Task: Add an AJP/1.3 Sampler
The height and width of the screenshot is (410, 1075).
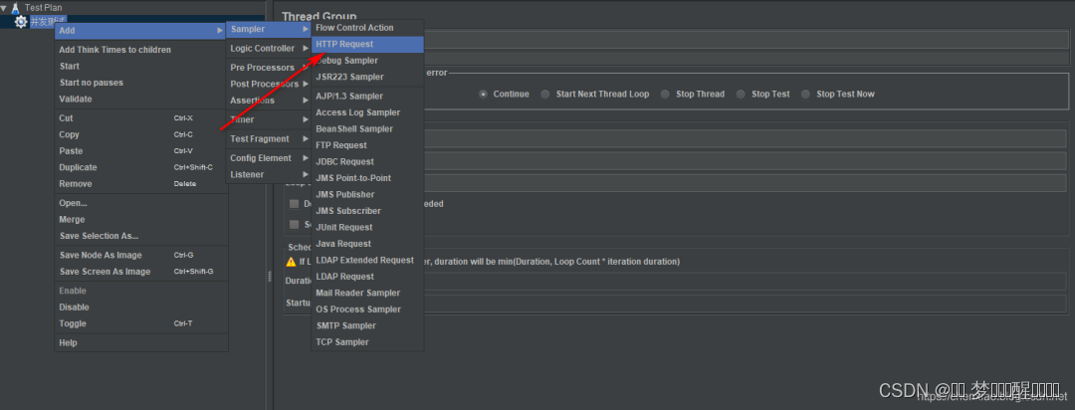Action: click(367, 96)
